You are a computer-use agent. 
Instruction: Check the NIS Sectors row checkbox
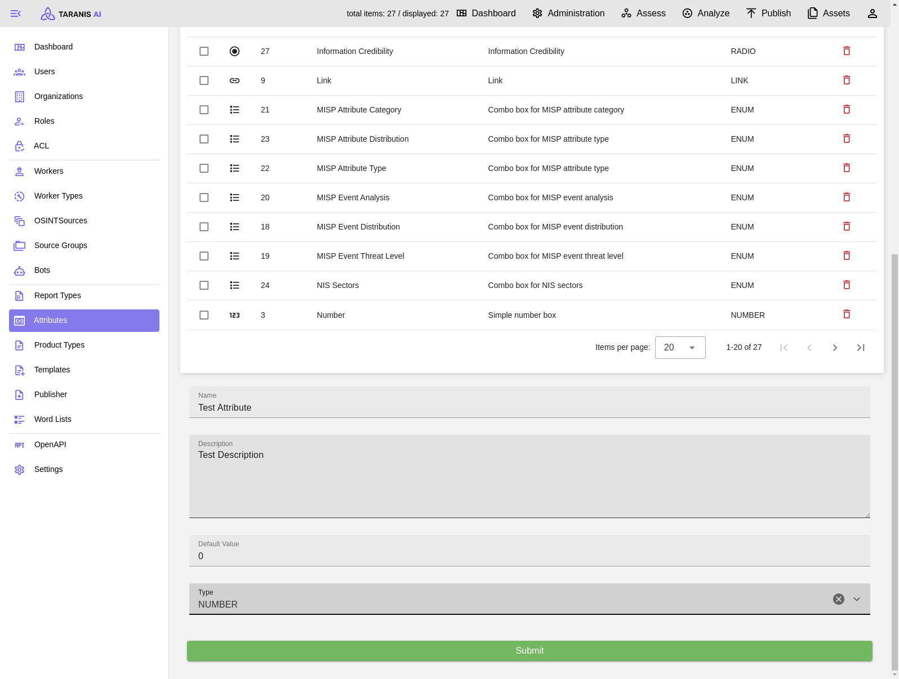tap(204, 285)
